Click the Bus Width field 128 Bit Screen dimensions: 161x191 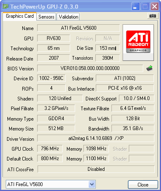133,119
